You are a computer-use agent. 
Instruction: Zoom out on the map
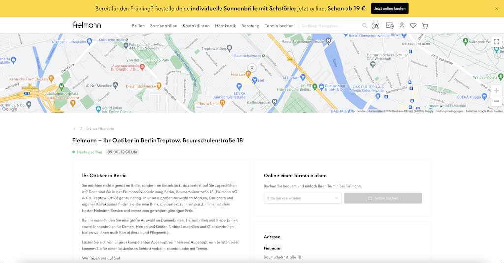[496, 101]
